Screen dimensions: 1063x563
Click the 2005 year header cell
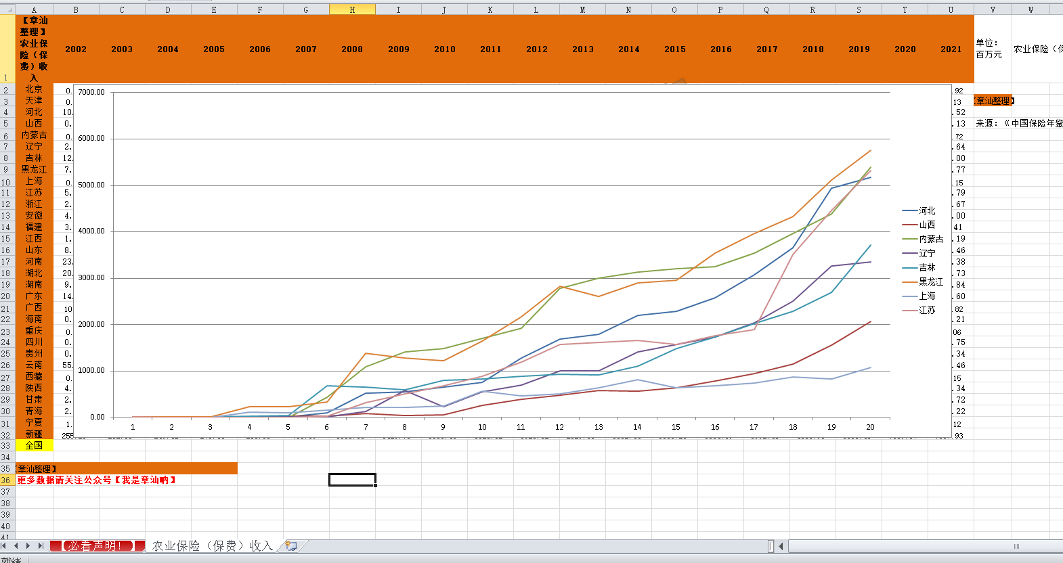(214, 49)
